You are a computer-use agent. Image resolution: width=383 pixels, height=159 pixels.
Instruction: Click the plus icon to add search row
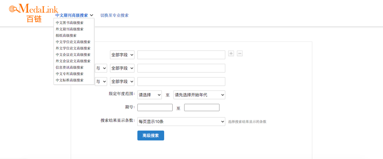231,53
